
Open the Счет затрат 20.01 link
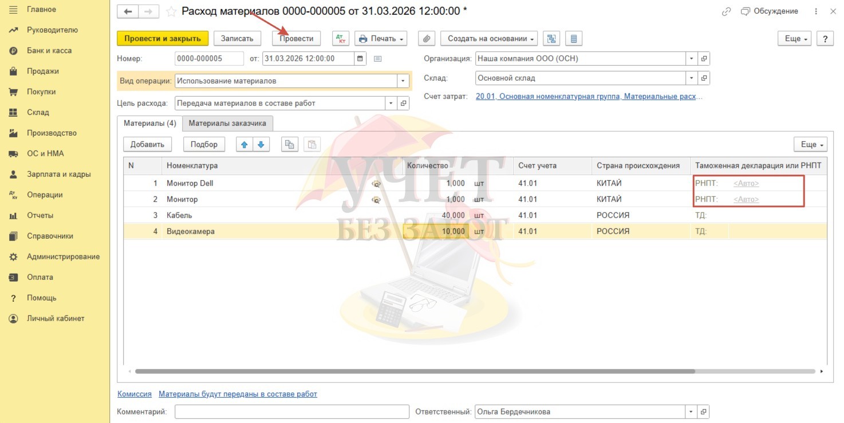[x=589, y=96]
